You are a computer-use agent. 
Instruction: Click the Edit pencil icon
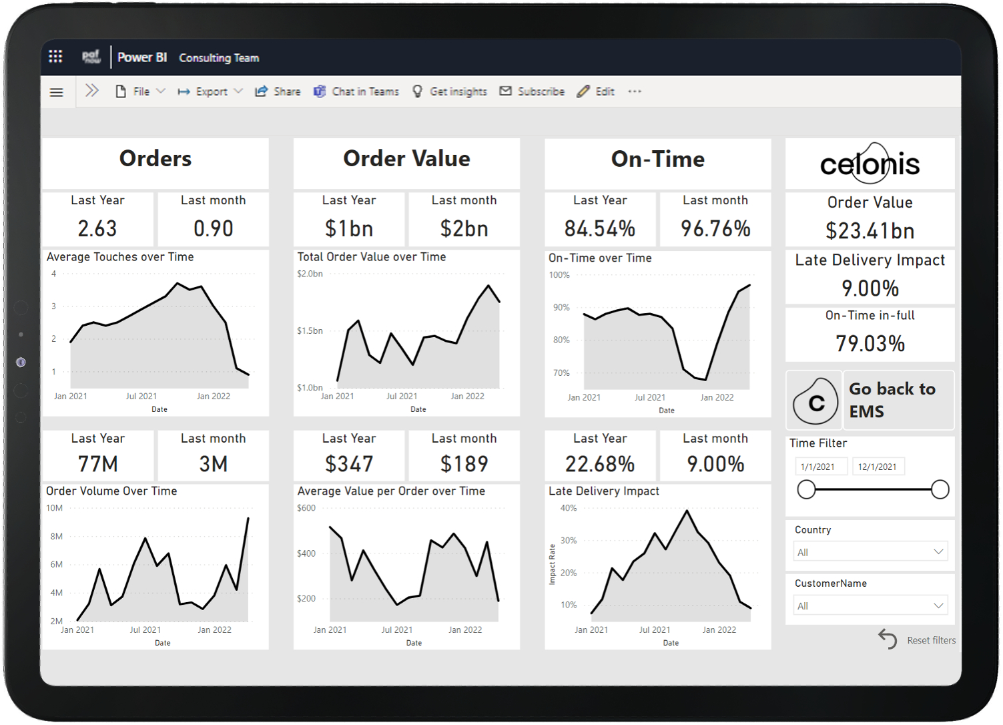583,91
